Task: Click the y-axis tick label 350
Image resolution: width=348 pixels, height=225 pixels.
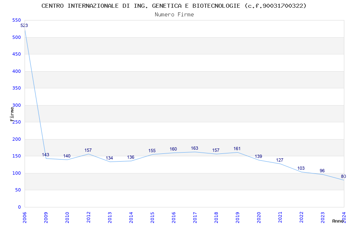Action: tap(17, 88)
